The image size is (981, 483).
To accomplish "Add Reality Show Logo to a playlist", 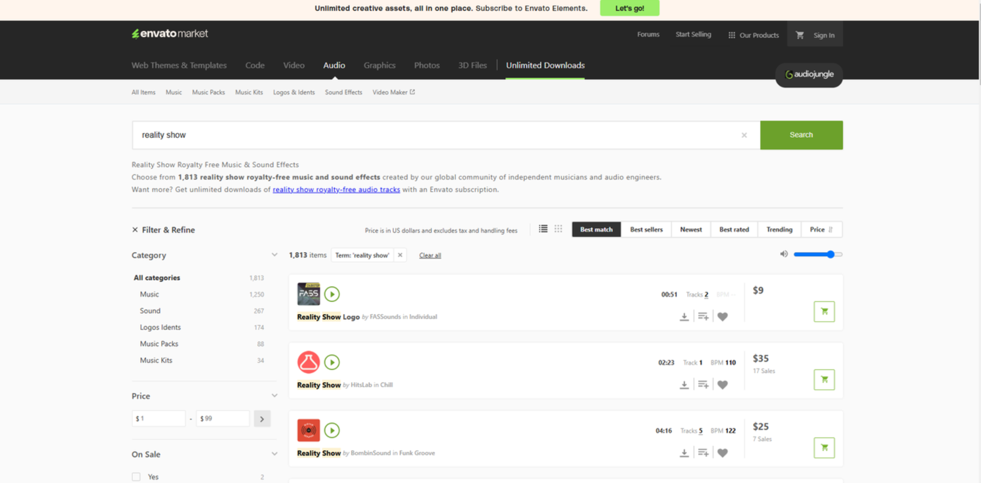I will [x=703, y=316].
